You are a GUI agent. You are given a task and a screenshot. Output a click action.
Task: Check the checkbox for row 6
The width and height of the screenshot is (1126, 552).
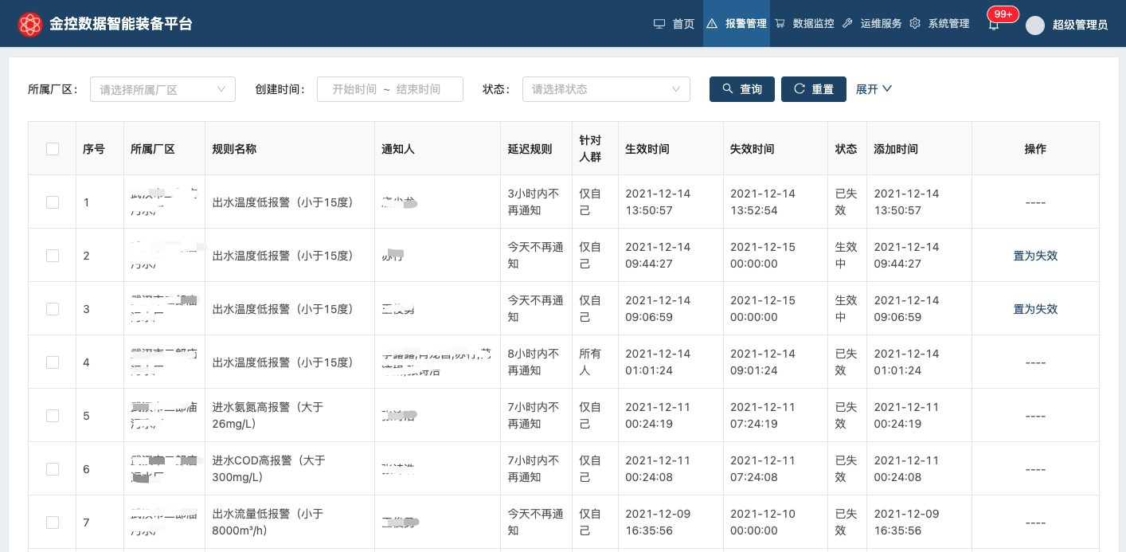tap(53, 469)
